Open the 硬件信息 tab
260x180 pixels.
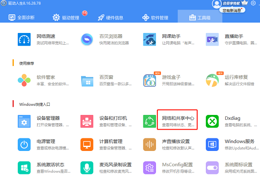[x=110, y=18]
